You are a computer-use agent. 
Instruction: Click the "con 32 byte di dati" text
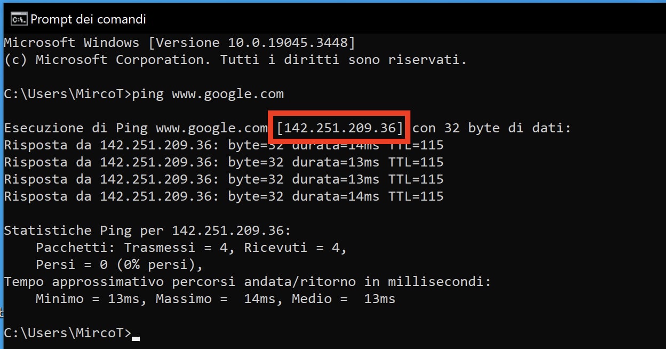[x=491, y=128]
